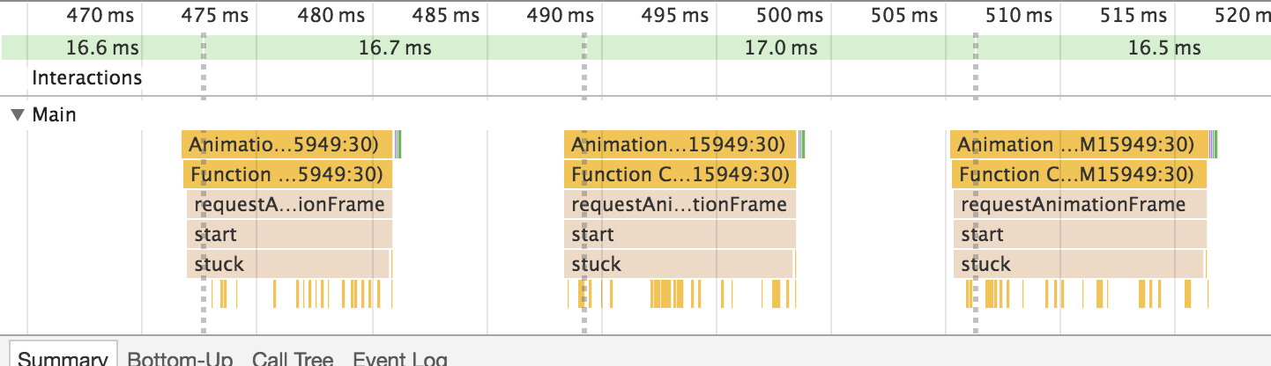1271x366 pixels.
Task: Select the 16.7 ms frame bar
Action: (x=394, y=48)
